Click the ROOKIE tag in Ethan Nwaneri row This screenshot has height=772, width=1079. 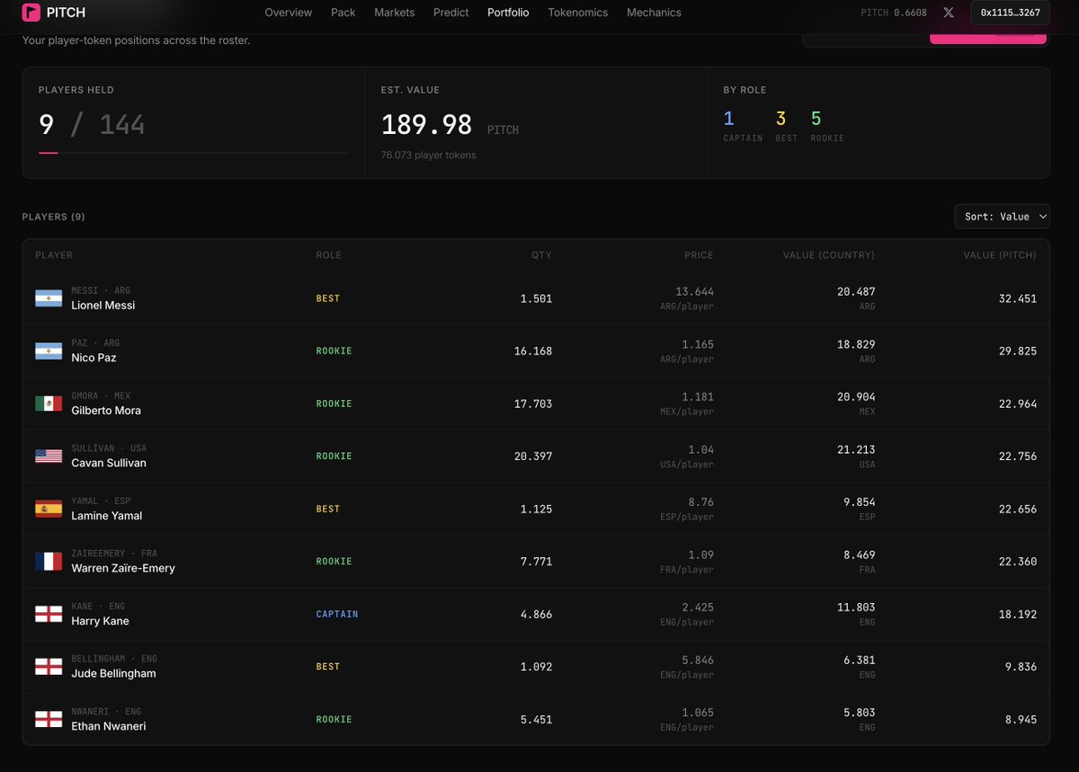point(334,720)
